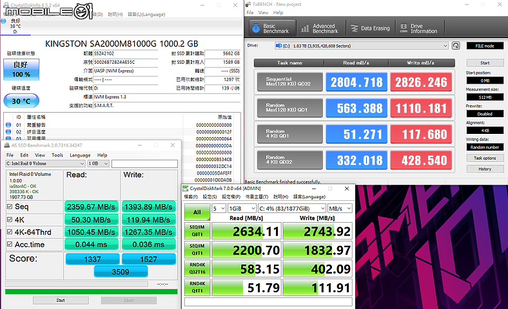Open CrystalDiskMark 佈景主題(T) menu
Viewport: 508px width, 309px height.
(x=257, y=197)
